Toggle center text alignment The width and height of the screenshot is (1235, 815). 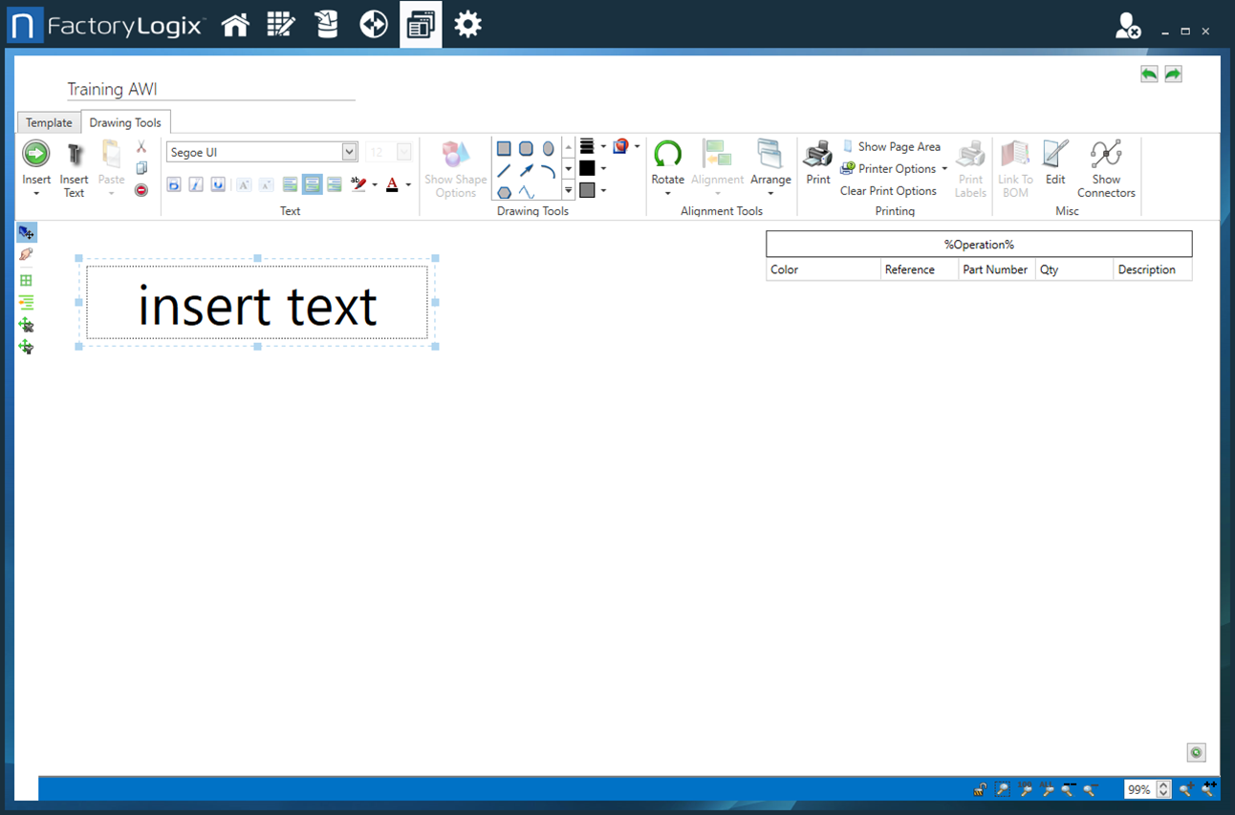(x=312, y=184)
